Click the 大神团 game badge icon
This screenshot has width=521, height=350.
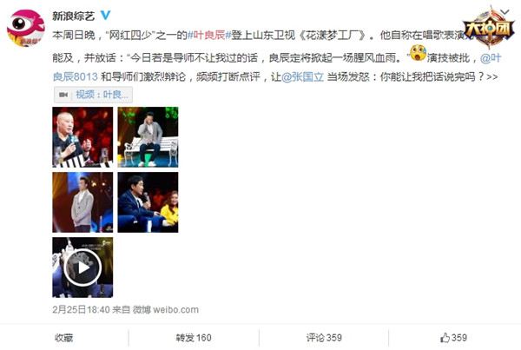point(488,29)
